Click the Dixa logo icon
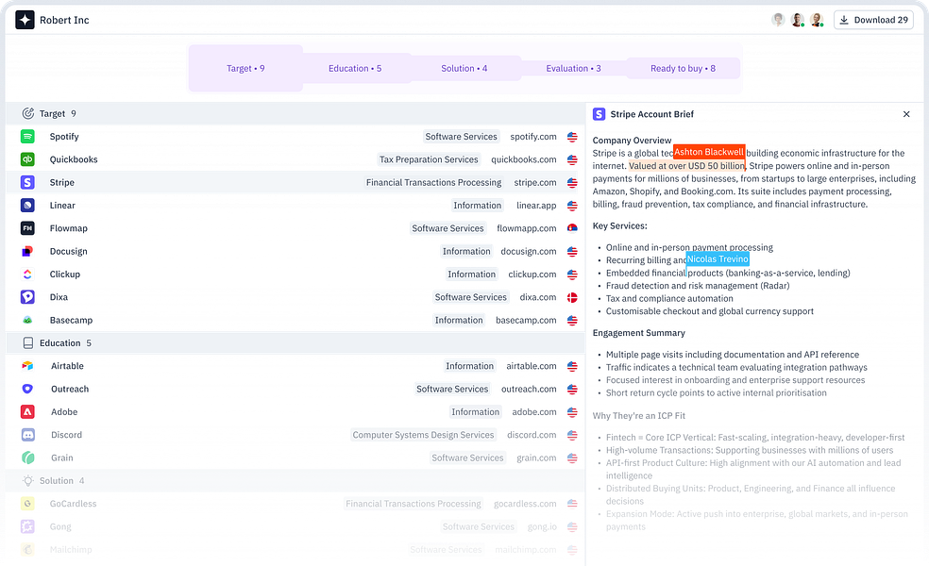This screenshot has width=929, height=566. 27,297
